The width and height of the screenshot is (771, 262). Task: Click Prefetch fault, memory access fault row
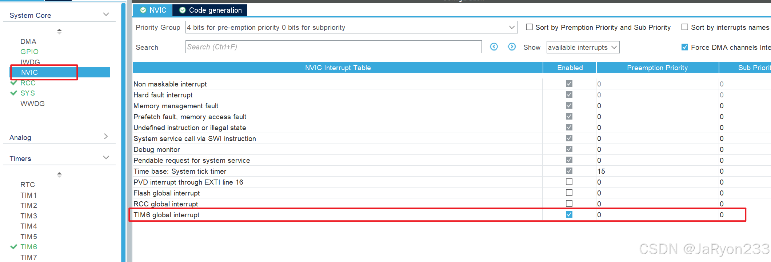point(452,117)
